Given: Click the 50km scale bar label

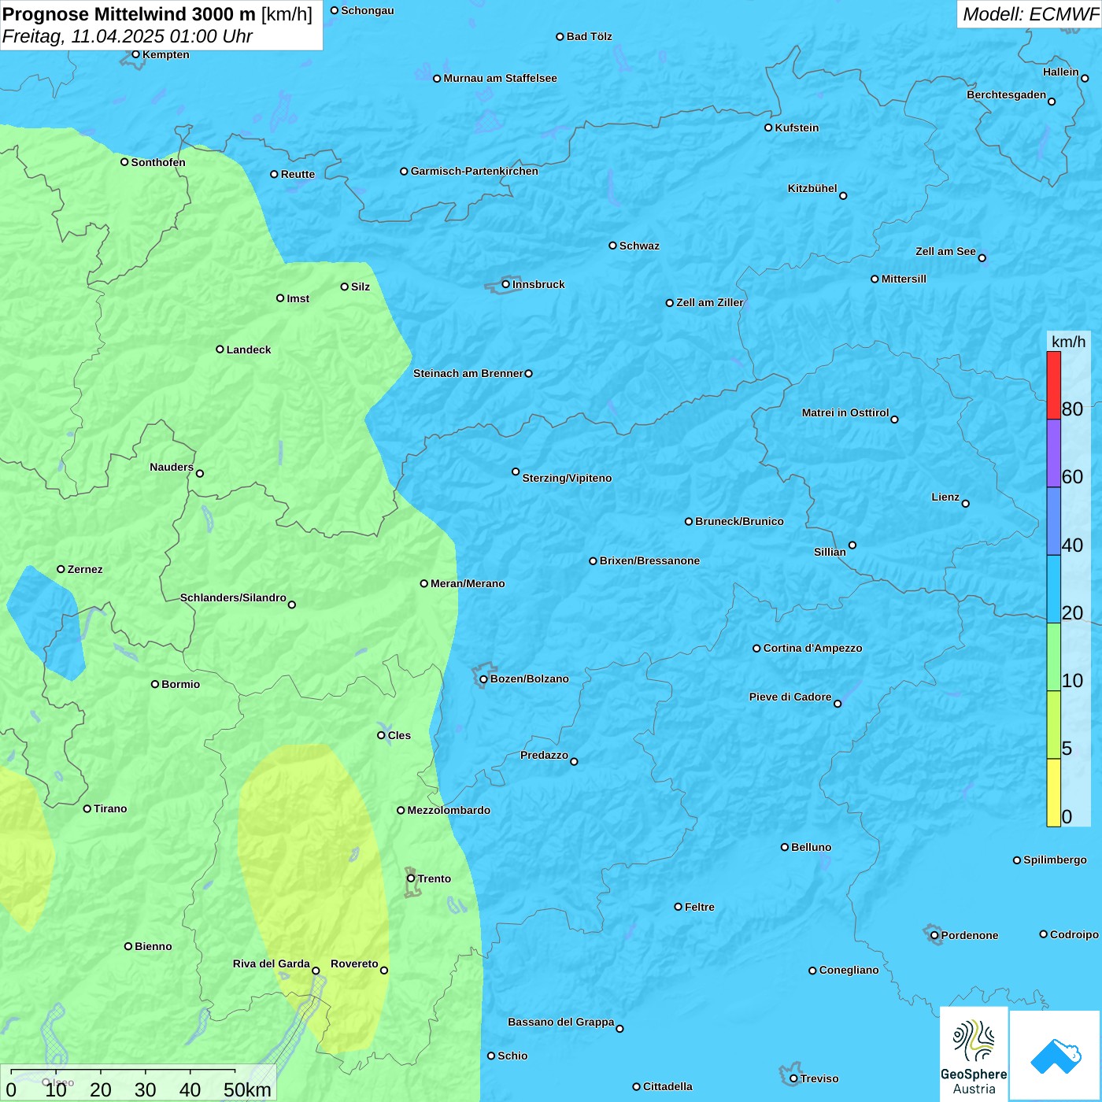Looking at the screenshot, I should click(x=247, y=1089).
